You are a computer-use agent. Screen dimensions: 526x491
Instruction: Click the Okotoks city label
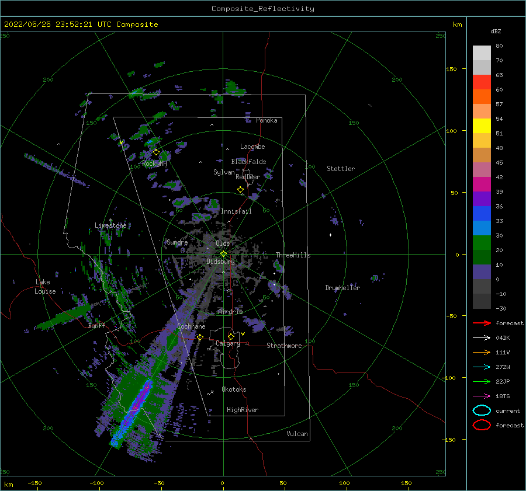pos(234,389)
